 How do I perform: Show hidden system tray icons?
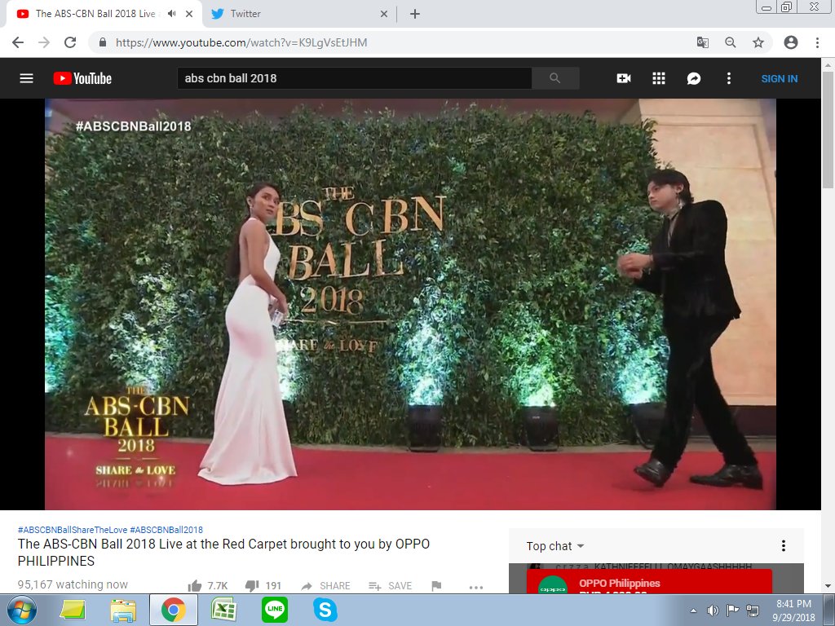click(693, 611)
